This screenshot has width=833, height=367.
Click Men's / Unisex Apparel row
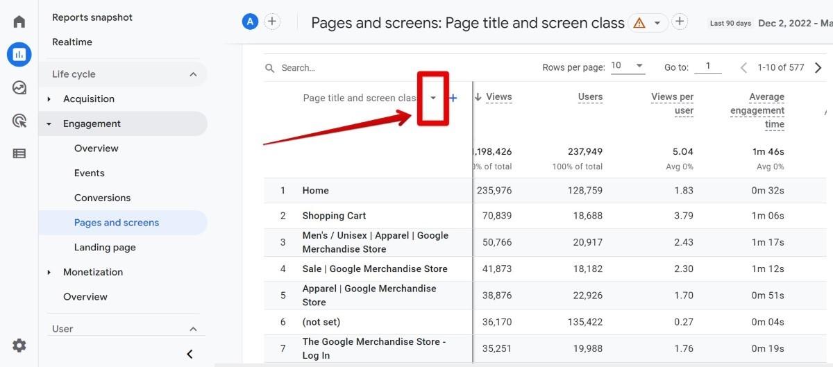[x=376, y=242]
